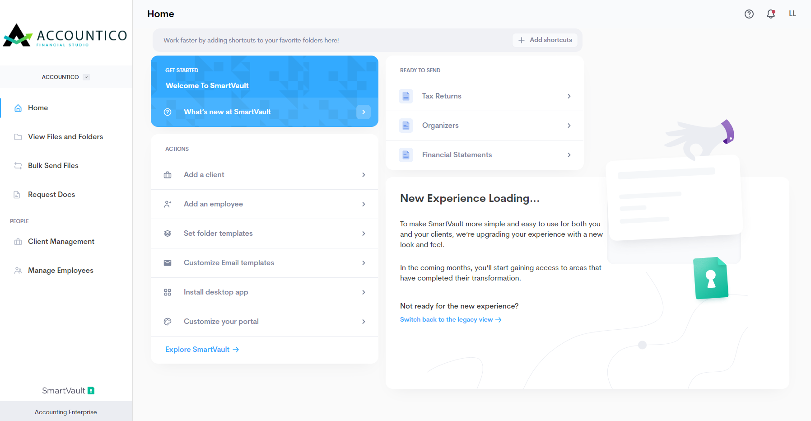Viewport: 811px width, 421px height.
Task: Click the chevron on Customize your portal row
Action: coord(364,322)
